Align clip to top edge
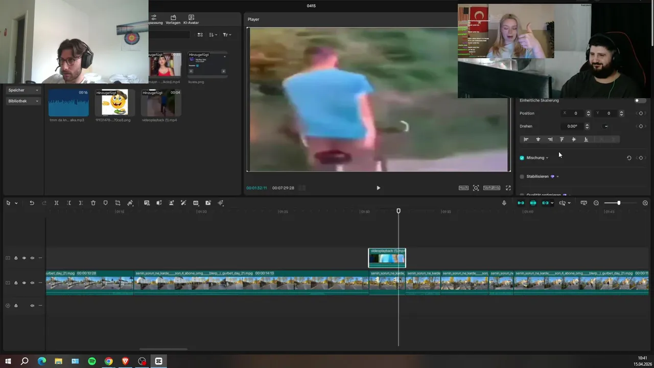Viewport: 654px width, 368px height. 562,140
